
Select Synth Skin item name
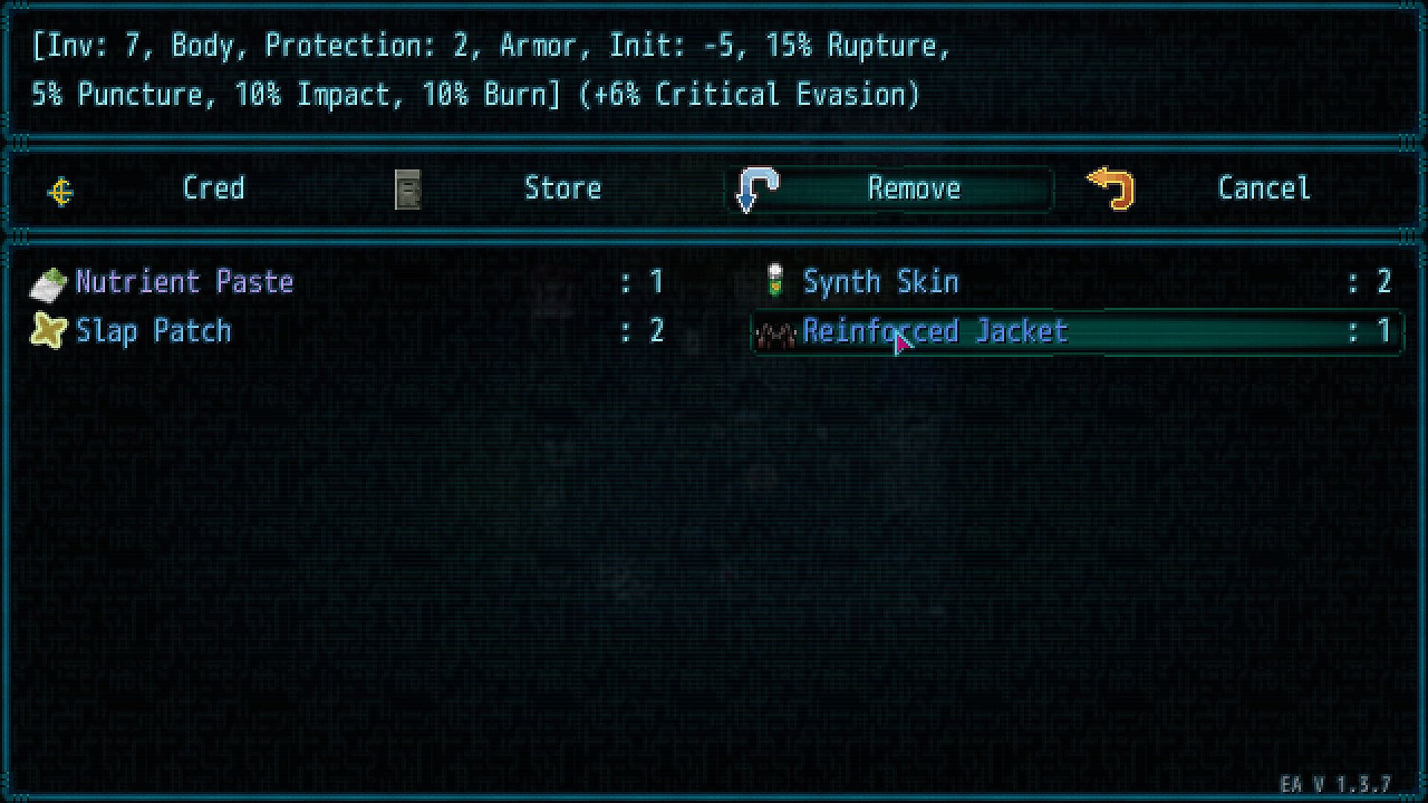pyautogui.click(x=881, y=282)
